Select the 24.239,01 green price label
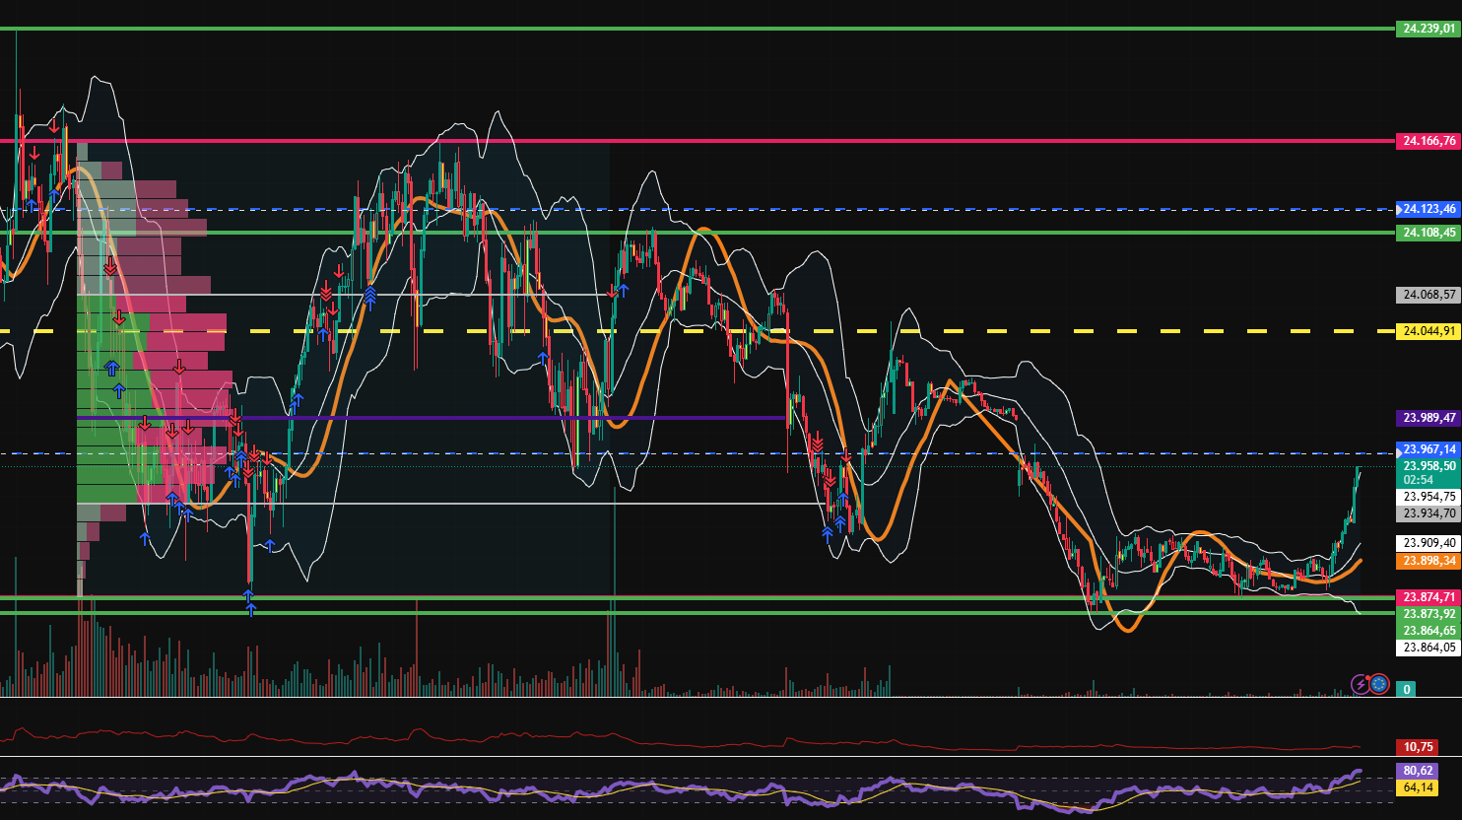This screenshot has height=820, width=1462. click(1428, 29)
